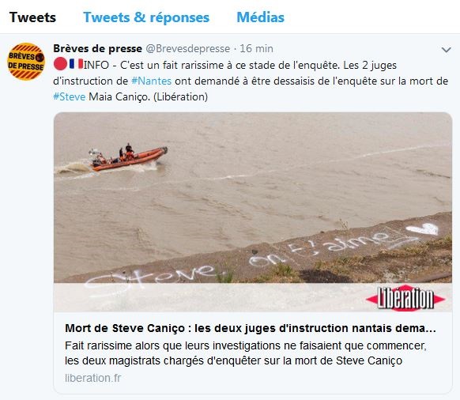
Task: Open the tweet options chevron menu
Action: [447, 50]
